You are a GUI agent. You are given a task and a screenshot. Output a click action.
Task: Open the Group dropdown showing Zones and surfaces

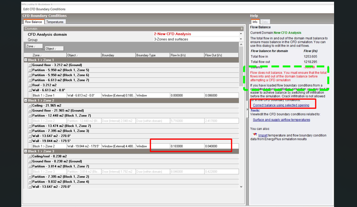click(x=241, y=39)
